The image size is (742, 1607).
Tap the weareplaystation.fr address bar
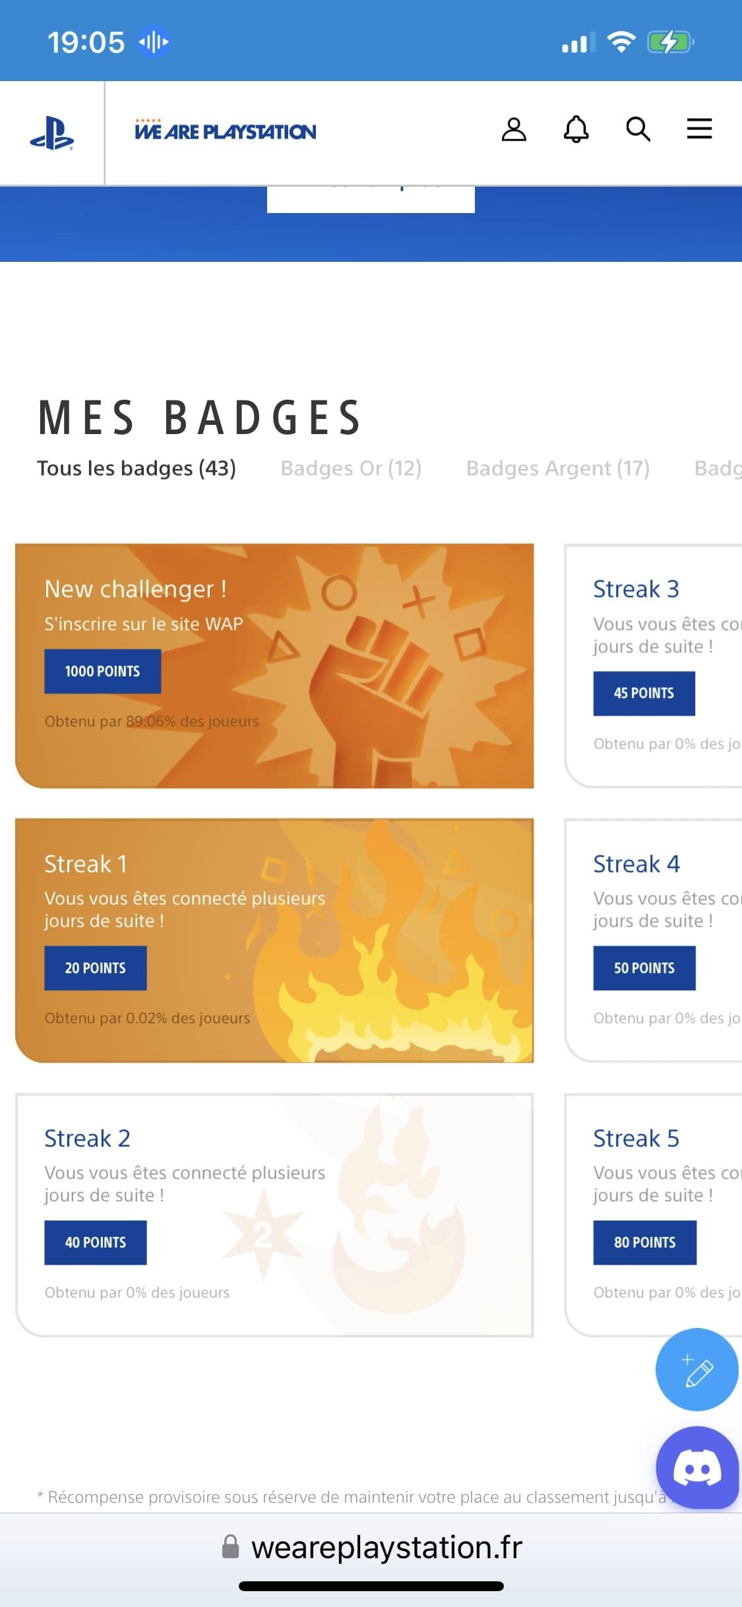(x=386, y=1548)
